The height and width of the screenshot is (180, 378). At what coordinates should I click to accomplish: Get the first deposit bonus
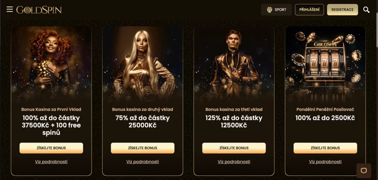pos(51,148)
